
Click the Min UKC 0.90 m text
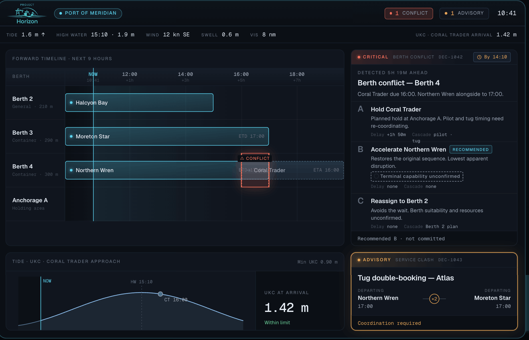click(317, 262)
